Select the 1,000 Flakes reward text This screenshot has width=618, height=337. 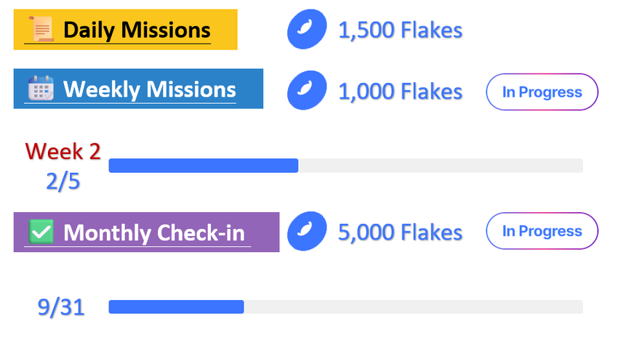point(400,92)
